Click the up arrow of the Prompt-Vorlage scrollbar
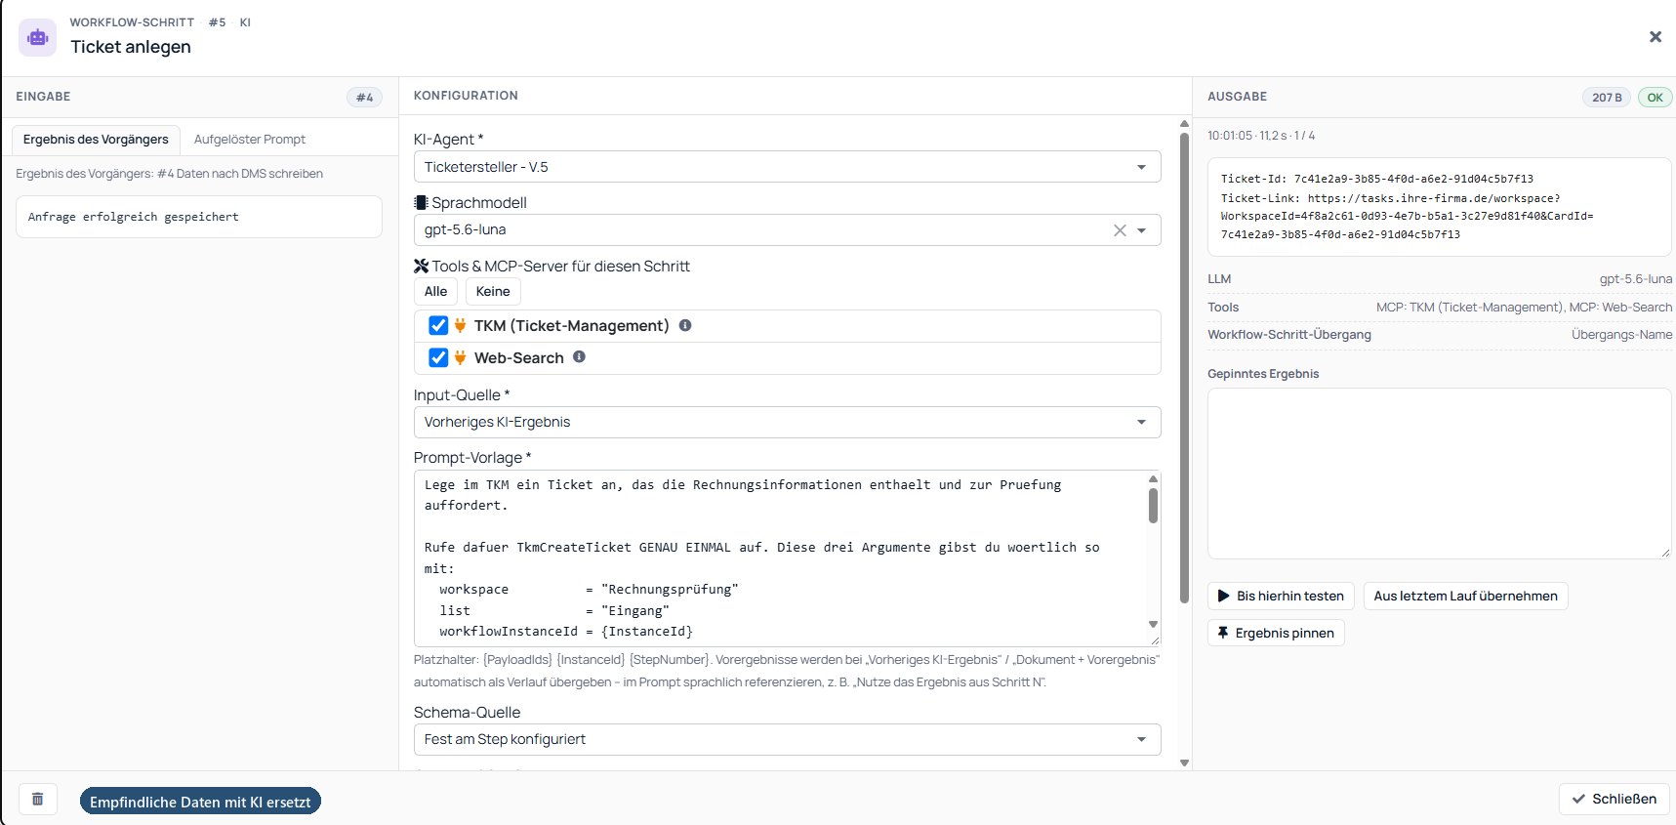 pyautogui.click(x=1153, y=478)
